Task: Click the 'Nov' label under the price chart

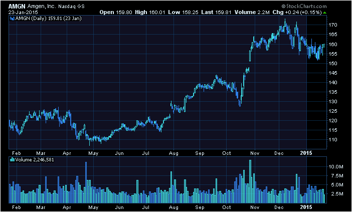Action: click(x=255, y=153)
